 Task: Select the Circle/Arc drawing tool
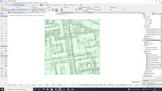[2, 71]
